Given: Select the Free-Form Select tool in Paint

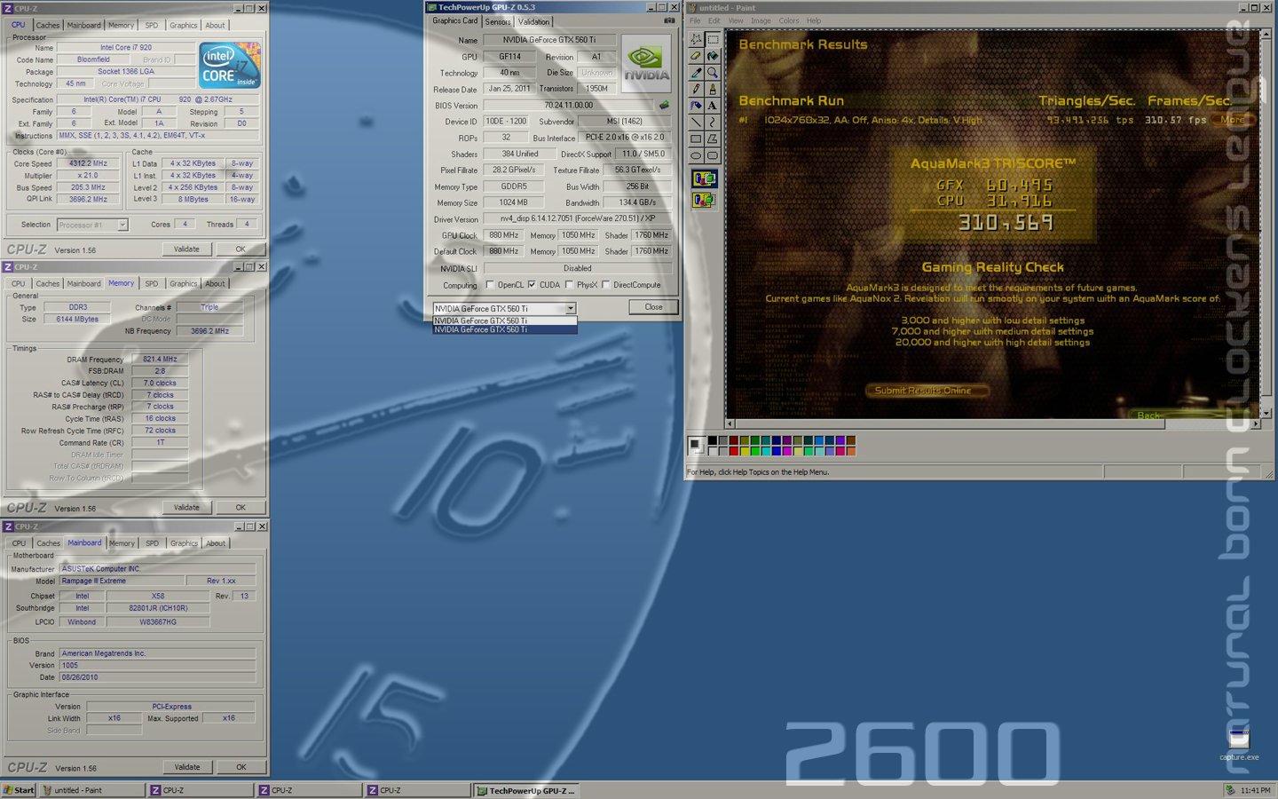Looking at the screenshot, I should tap(696, 39).
